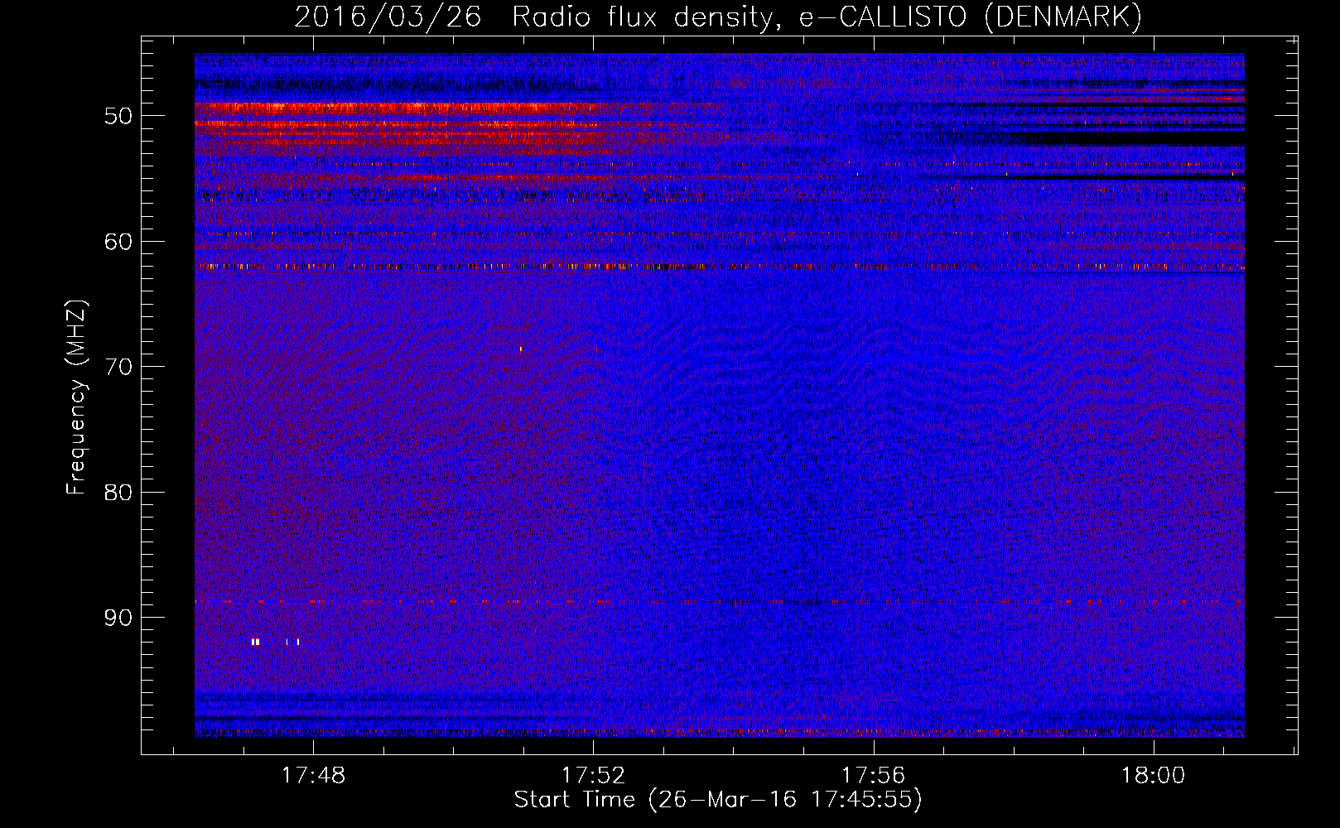Viewport: 1340px width, 828px height.
Task: Click the '50' frequency tick label
Action: coord(118,116)
